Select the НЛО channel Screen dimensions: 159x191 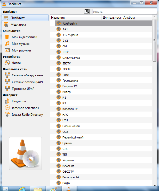101,114
